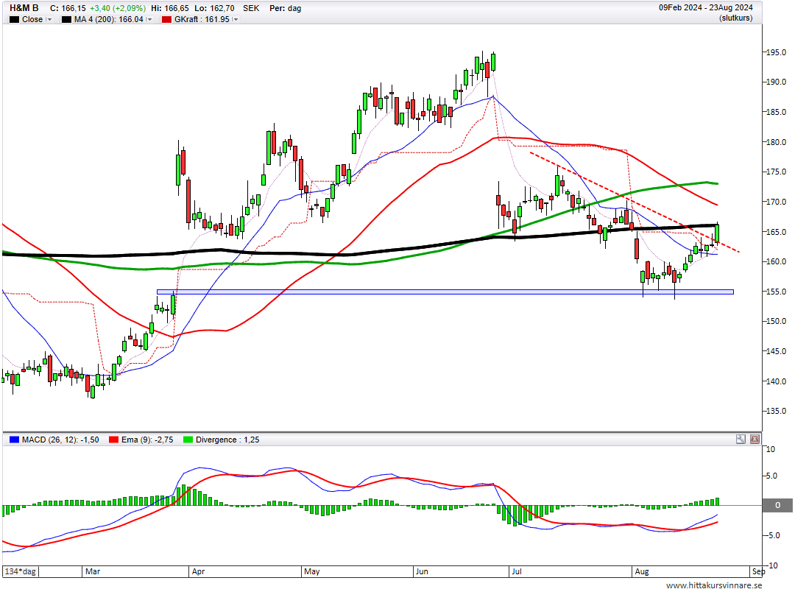This screenshot has width=795, height=589.
Task: Click the 165.0 price axis label
Action: (776, 232)
